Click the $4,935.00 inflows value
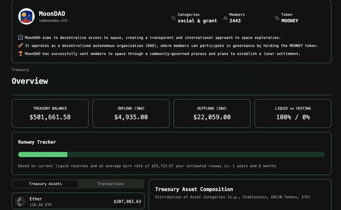Screen dimensions: 341x210 coord(131,117)
